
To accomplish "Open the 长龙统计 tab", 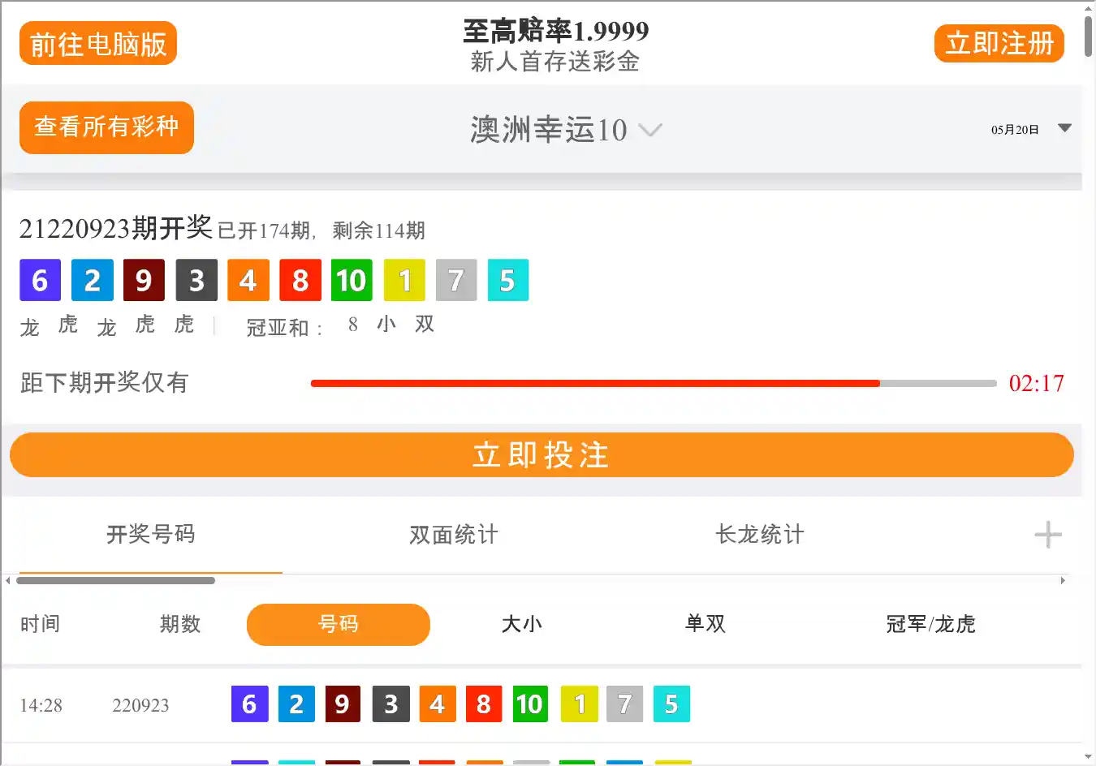I will [x=759, y=535].
